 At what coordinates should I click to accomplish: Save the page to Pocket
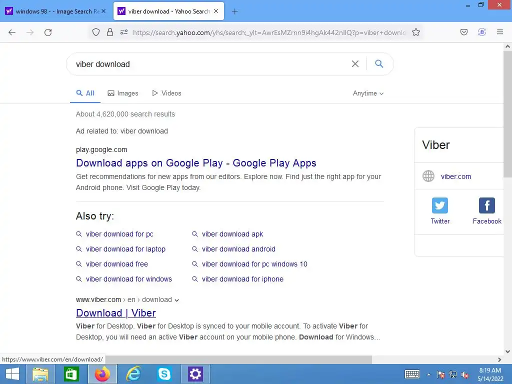click(464, 32)
